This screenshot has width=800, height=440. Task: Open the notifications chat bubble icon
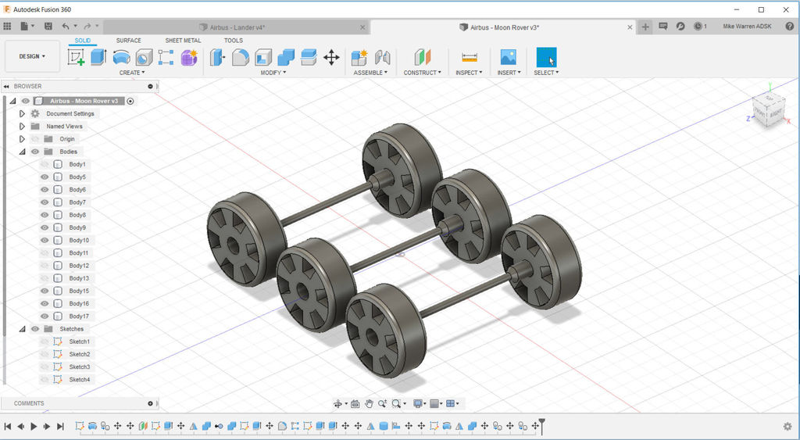pyautogui.click(x=663, y=26)
